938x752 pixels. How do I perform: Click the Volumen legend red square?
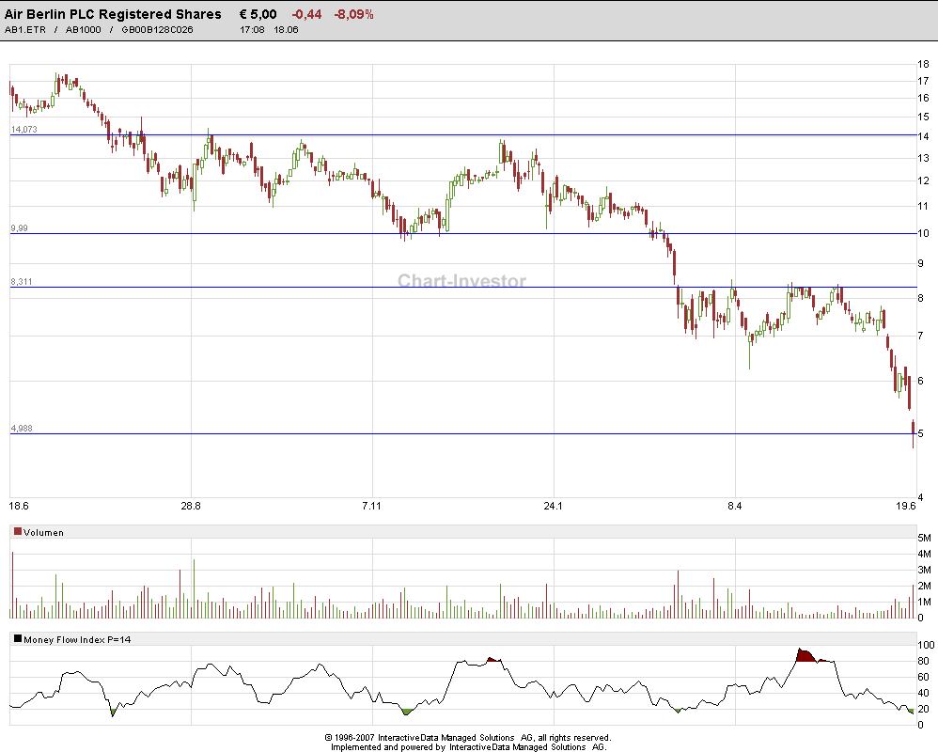tap(18, 532)
